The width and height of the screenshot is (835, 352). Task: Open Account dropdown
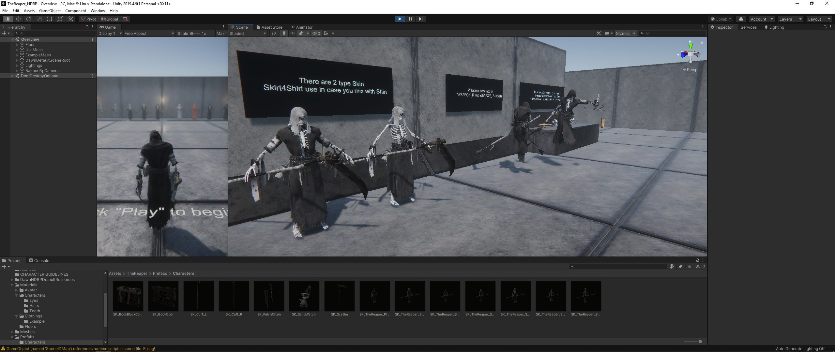pyautogui.click(x=762, y=19)
